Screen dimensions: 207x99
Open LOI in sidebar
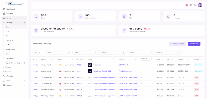(x=7, y=31)
